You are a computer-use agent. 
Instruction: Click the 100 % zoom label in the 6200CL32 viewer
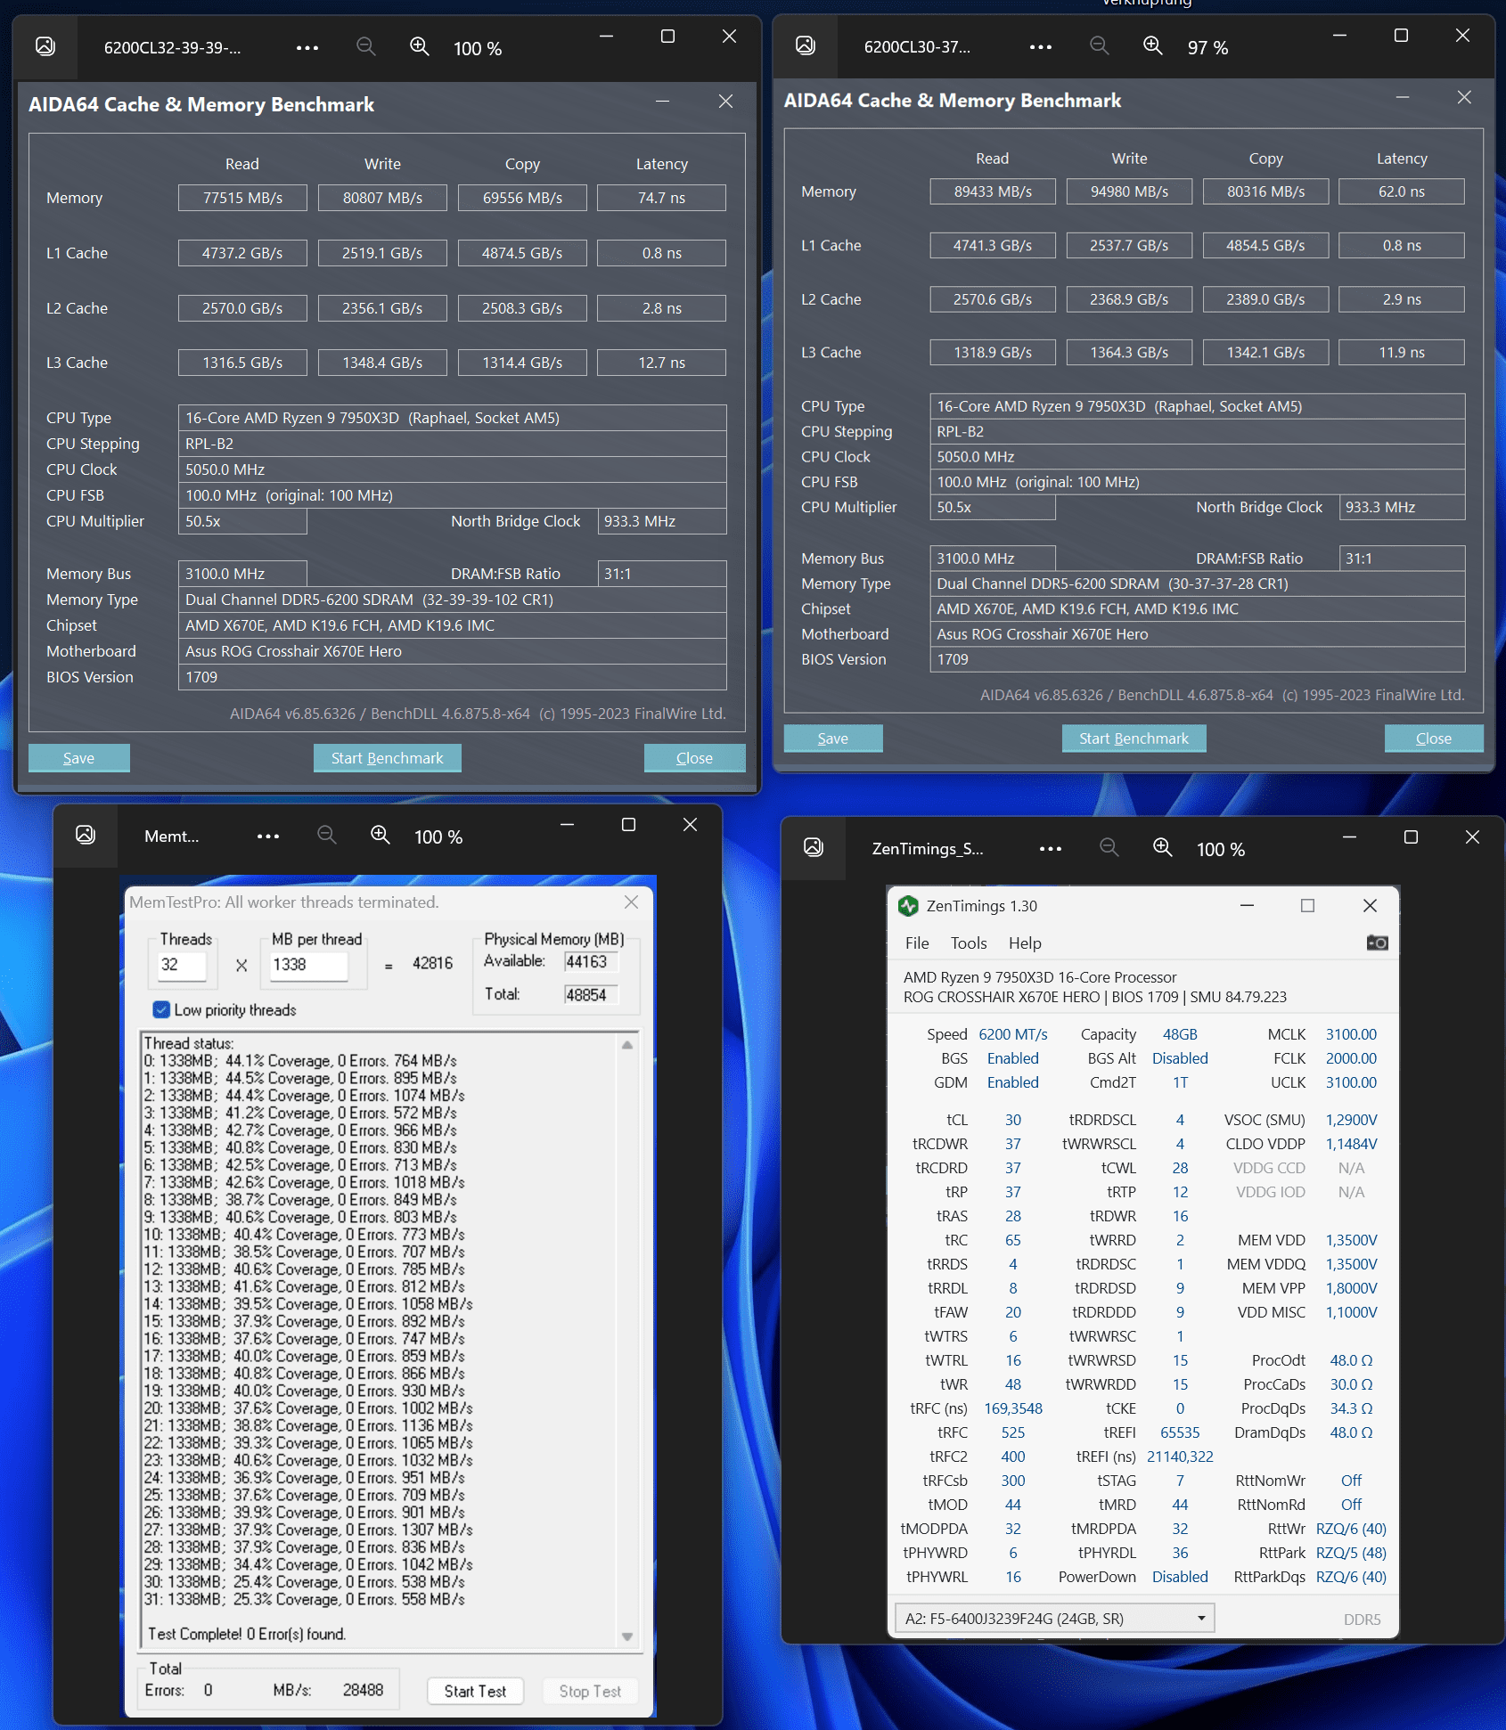(x=478, y=48)
